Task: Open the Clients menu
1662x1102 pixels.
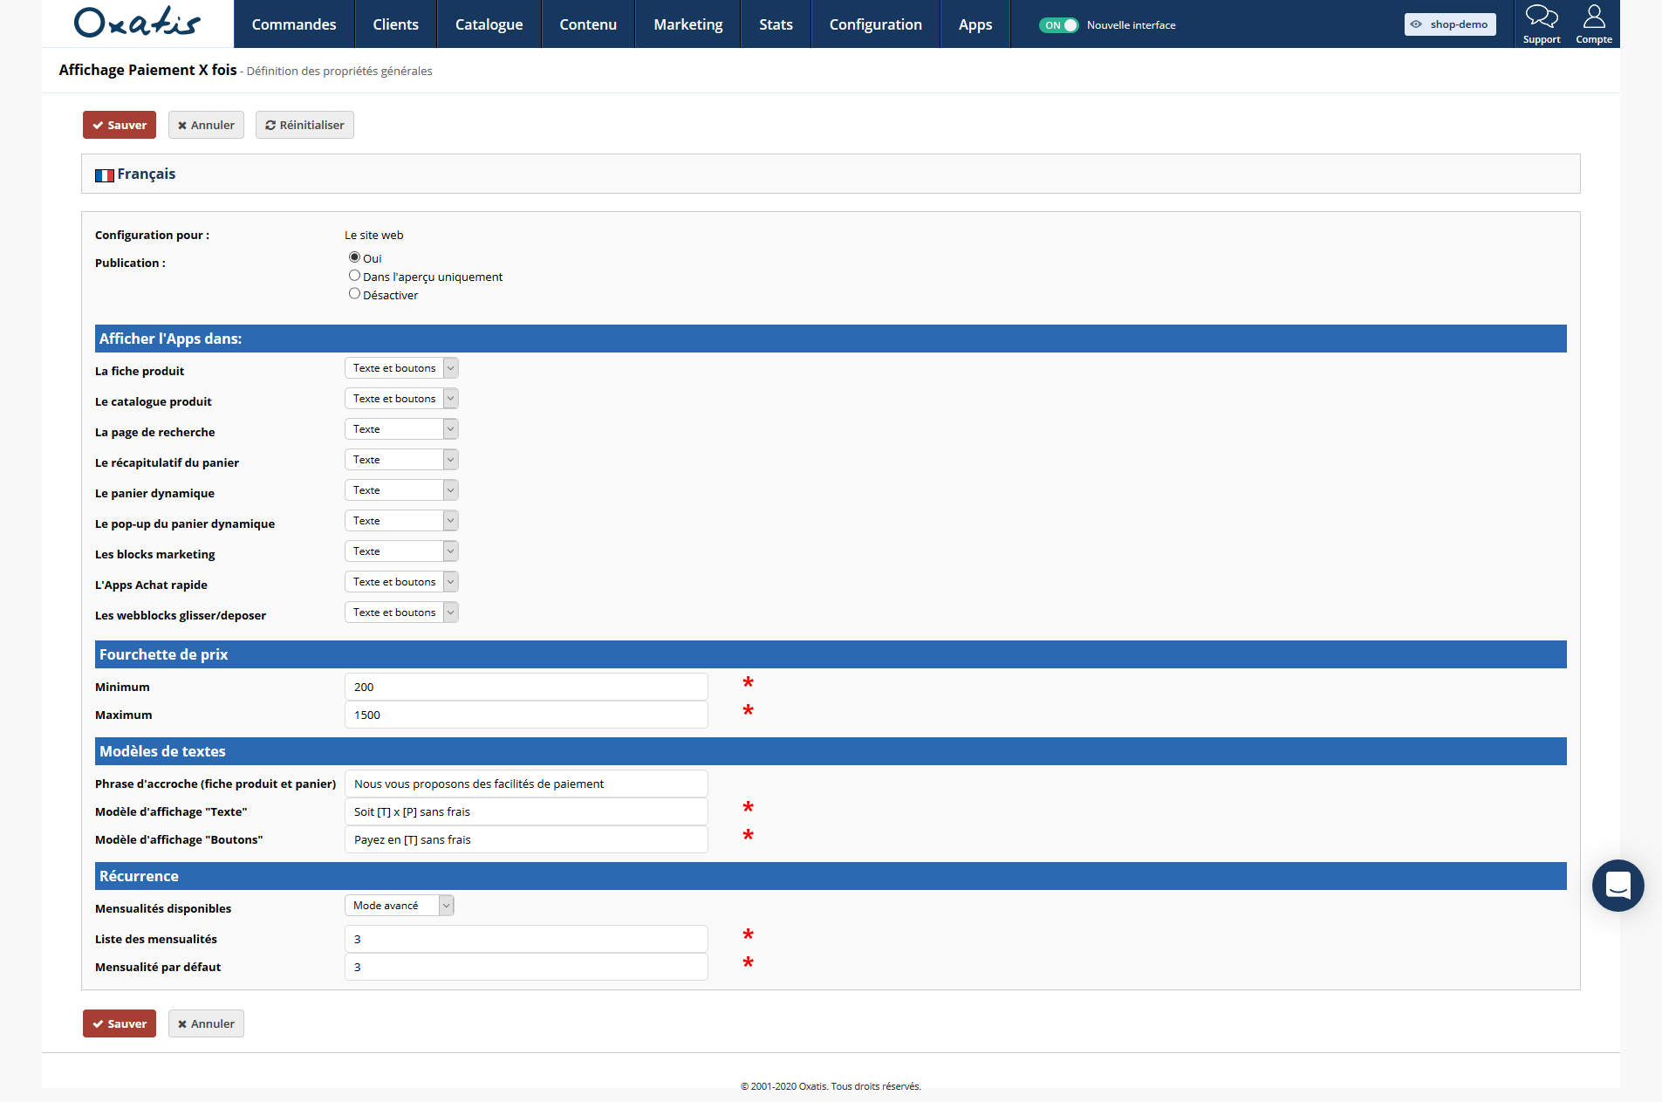Action: 396,24
